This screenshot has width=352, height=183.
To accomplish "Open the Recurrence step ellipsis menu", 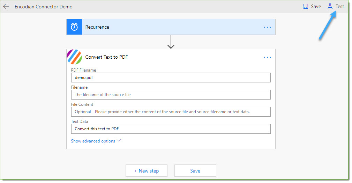I will [x=267, y=27].
